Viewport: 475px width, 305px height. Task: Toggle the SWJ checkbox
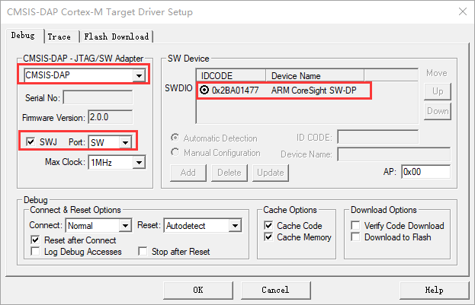click(x=30, y=141)
